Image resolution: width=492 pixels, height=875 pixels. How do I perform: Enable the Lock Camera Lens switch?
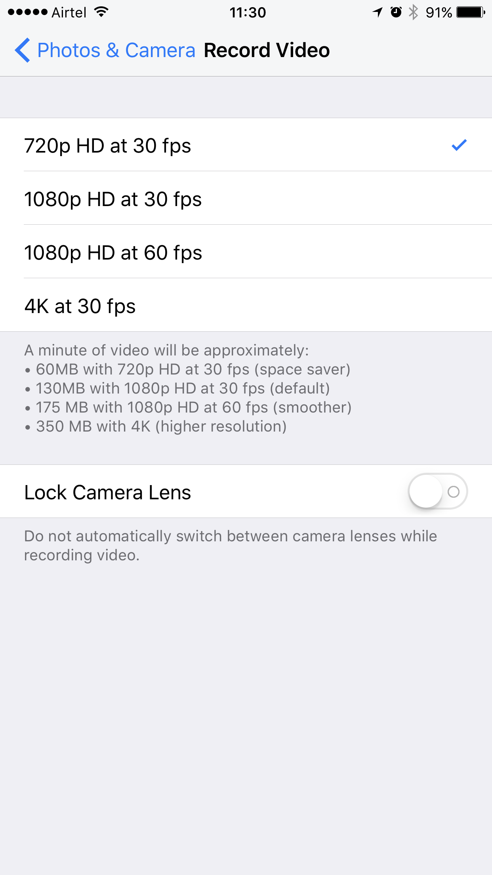pos(438,491)
